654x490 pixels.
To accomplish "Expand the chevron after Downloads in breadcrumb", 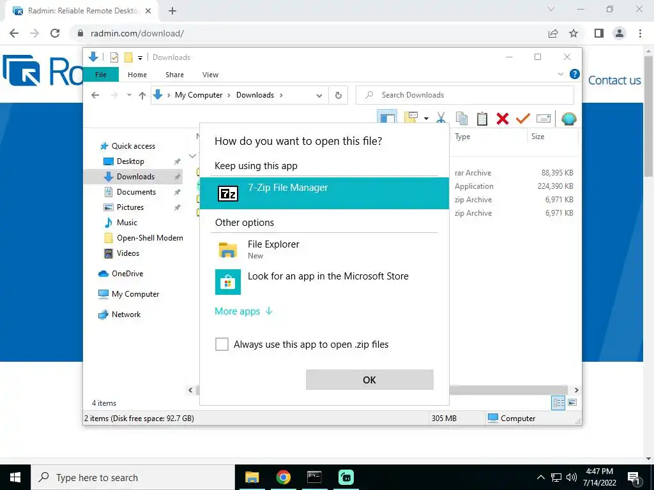I will pyautogui.click(x=281, y=96).
